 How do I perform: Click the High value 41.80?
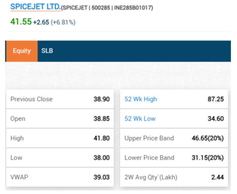(x=101, y=138)
